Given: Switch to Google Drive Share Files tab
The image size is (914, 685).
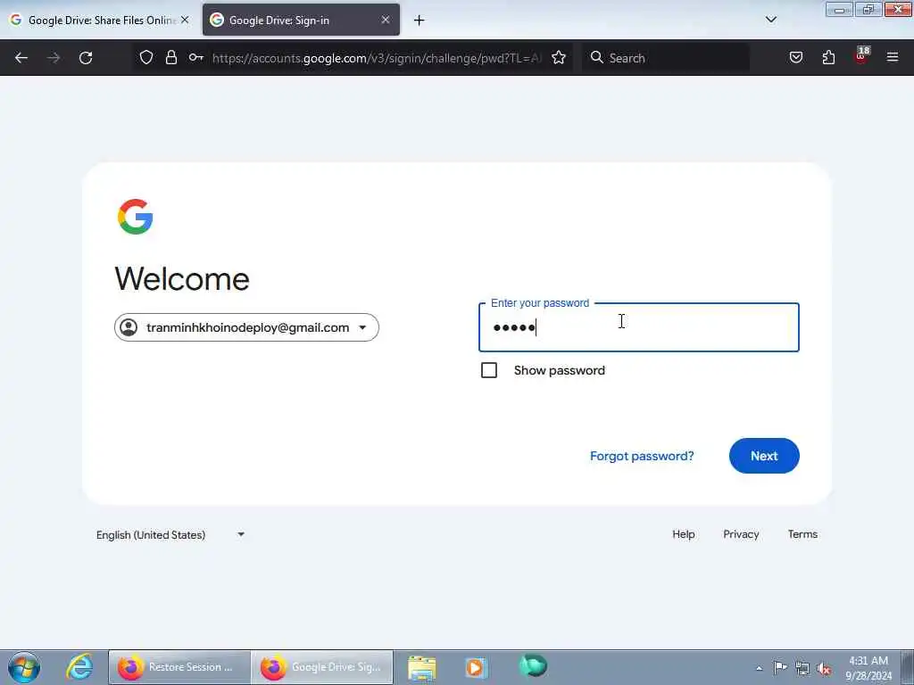Looking at the screenshot, I should (x=99, y=20).
